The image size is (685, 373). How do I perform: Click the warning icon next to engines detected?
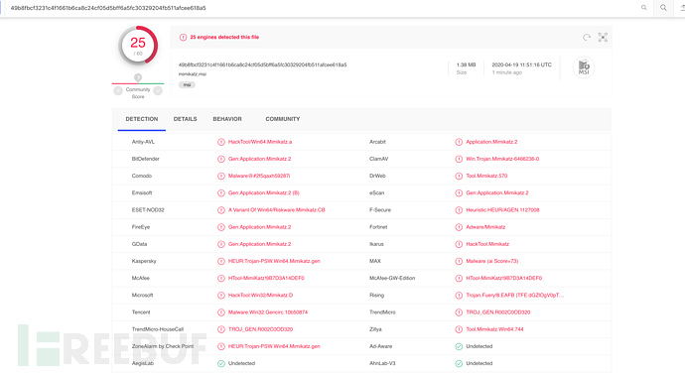point(183,37)
